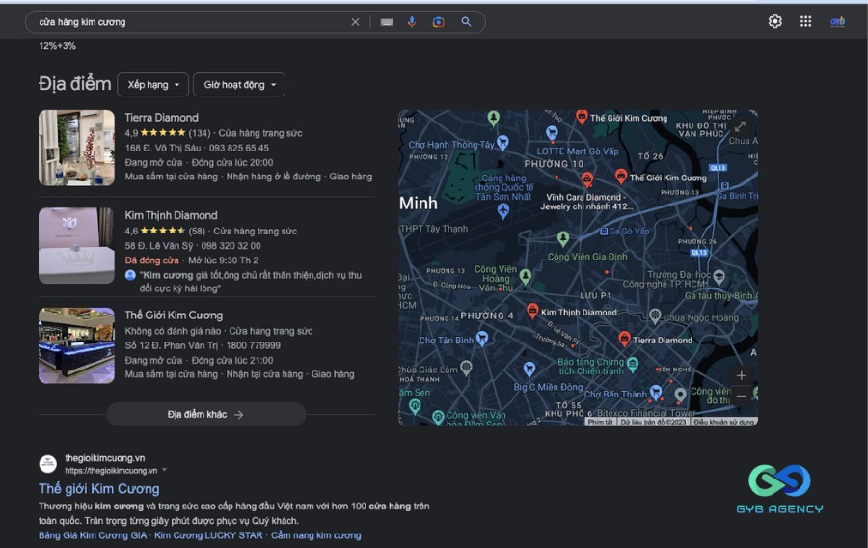Expand the Giờ hoạt động filter dropdown

click(239, 85)
